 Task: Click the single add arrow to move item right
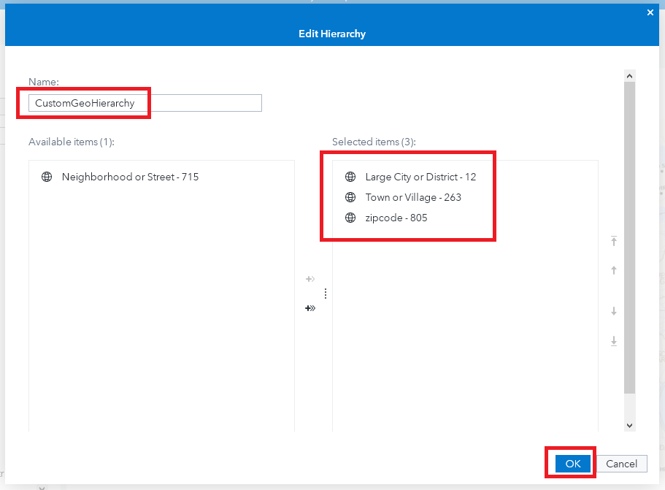tap(310, 279)
